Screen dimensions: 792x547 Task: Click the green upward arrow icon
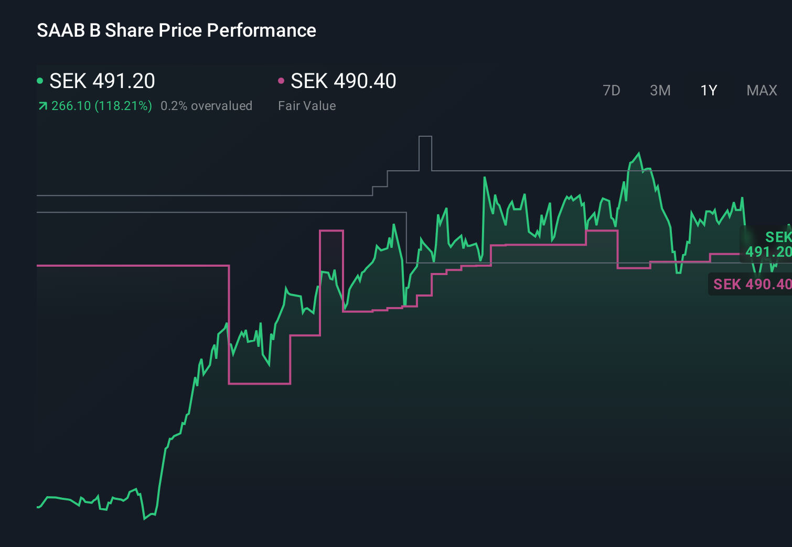42,106
